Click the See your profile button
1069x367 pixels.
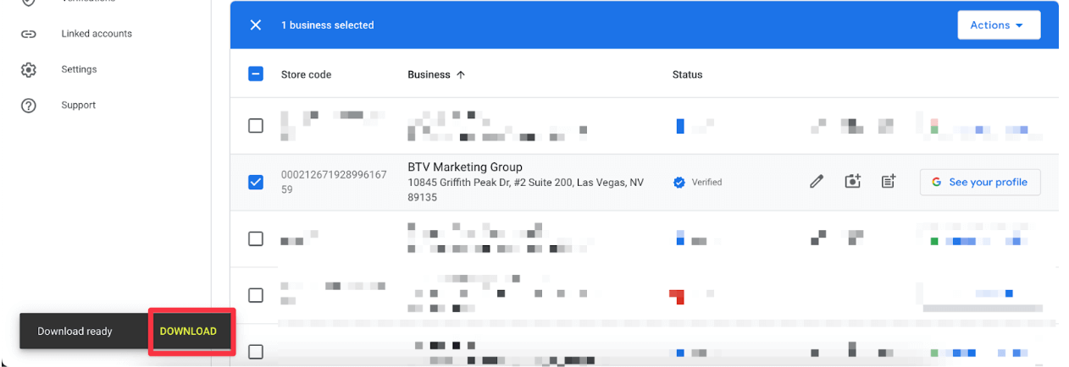[x=980, y=182]
